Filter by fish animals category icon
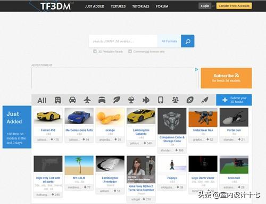Viewport: 266px width, 204px height. [146, 100]
